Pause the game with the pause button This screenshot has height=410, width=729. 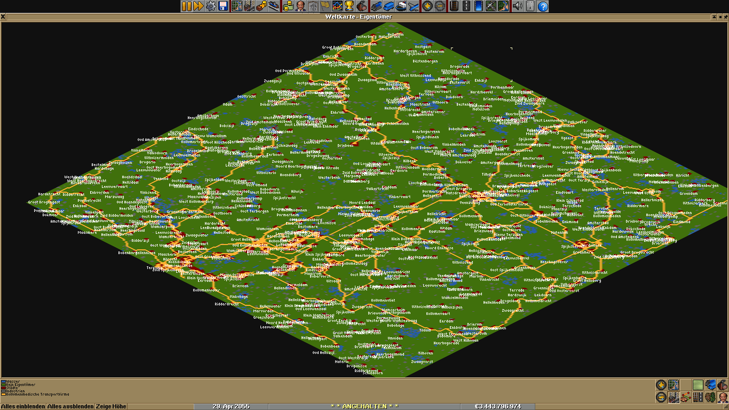tap(186, 6)
